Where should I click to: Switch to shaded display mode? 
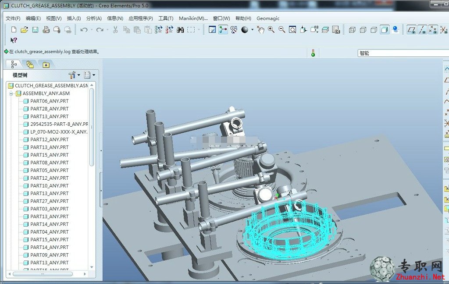tap(385, 29)
